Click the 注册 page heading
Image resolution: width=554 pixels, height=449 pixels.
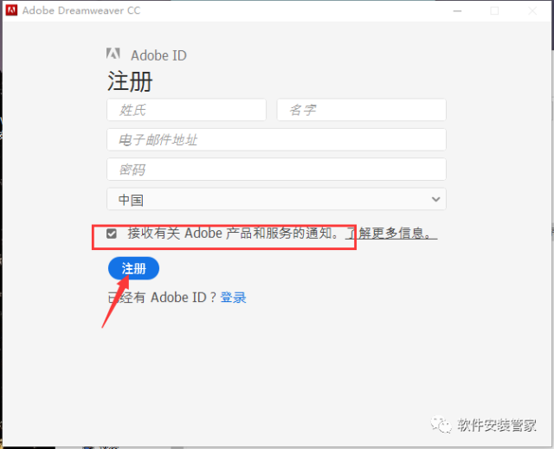pos(130,81)
